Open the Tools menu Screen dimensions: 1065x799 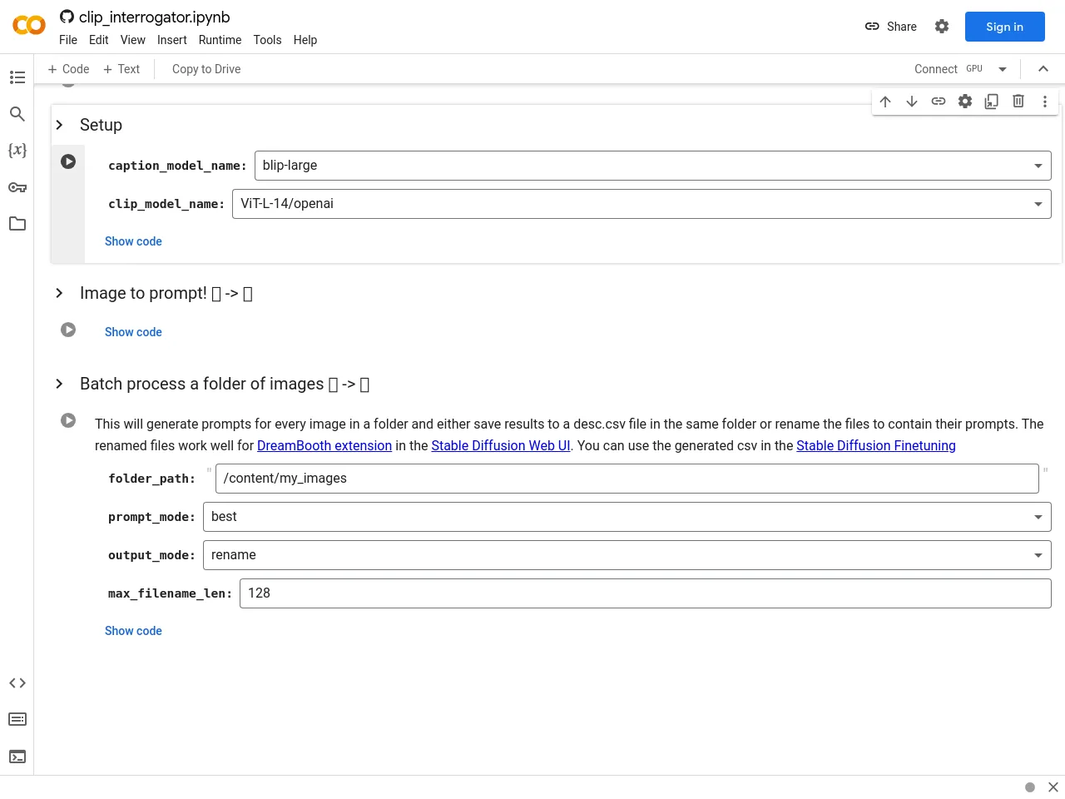tap(267, 40)
